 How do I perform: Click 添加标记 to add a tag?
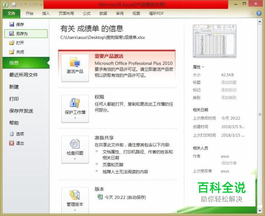click(x=229, y=90)
